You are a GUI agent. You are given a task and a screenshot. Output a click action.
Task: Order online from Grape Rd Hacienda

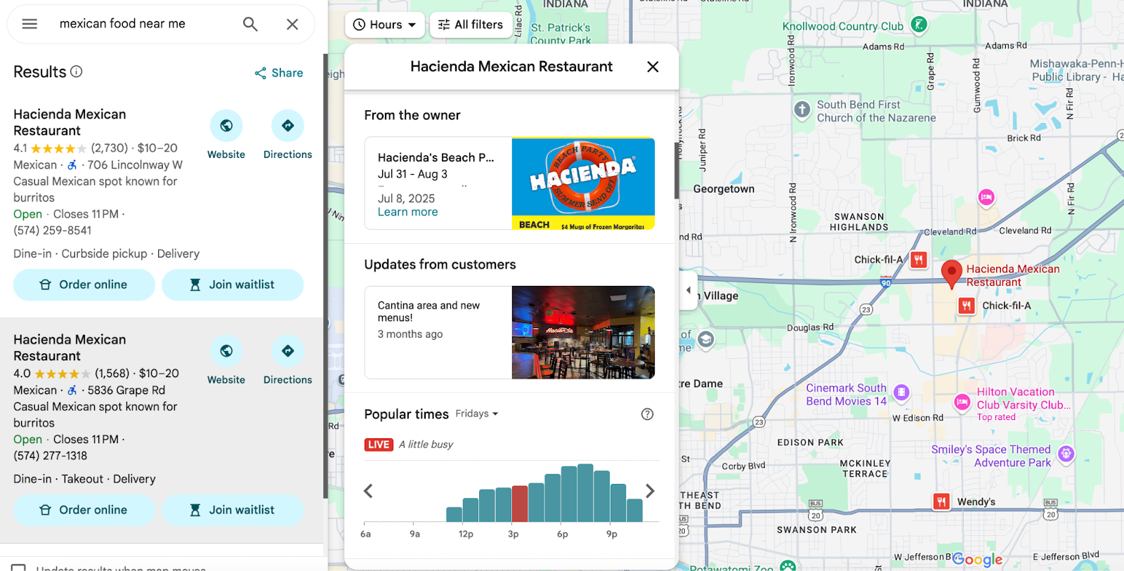[84, 510]
